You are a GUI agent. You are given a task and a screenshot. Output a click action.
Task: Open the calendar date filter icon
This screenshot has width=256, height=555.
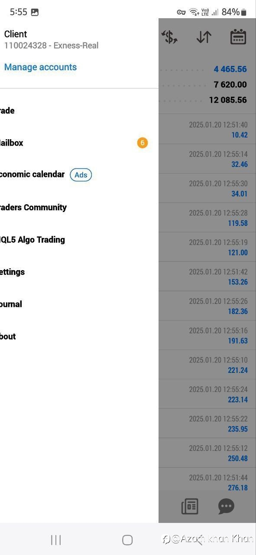coord(238,37)
